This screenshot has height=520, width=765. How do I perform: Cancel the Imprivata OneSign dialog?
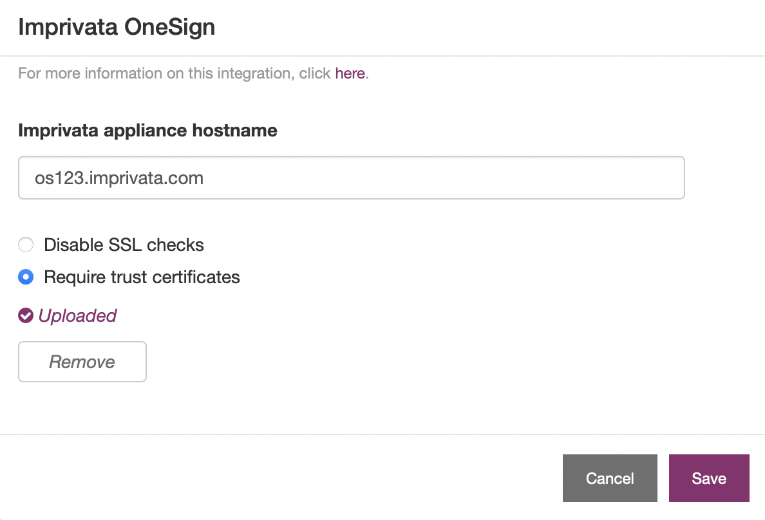pos(610,478)
